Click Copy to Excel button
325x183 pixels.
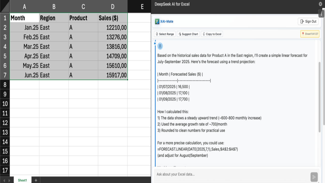[212, 34]
